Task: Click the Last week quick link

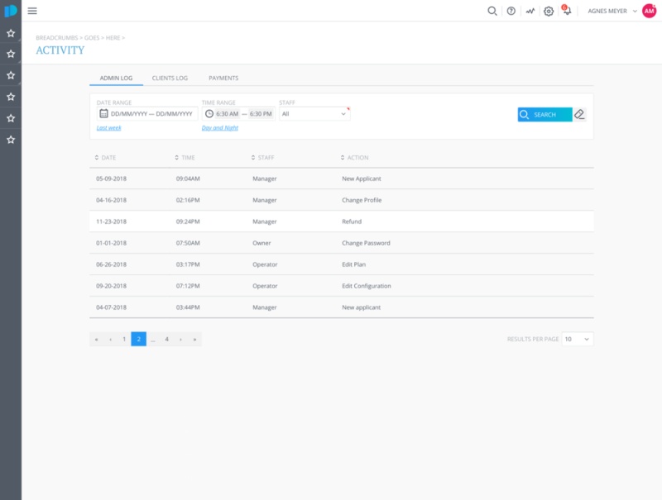Action: pos(108,128)
